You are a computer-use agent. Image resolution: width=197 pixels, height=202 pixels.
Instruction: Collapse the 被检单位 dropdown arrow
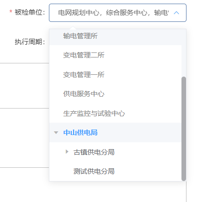click(x=176, y=13)
